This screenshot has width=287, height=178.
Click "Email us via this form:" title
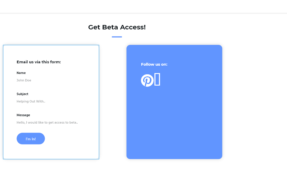point(39,62)
